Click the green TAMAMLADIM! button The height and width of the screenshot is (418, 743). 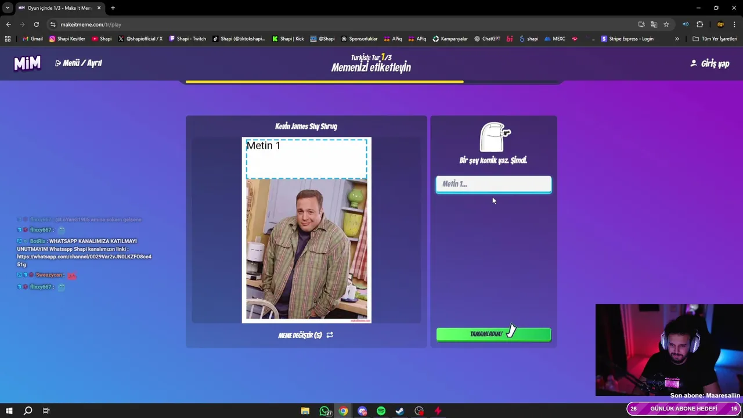click(493, 334)
